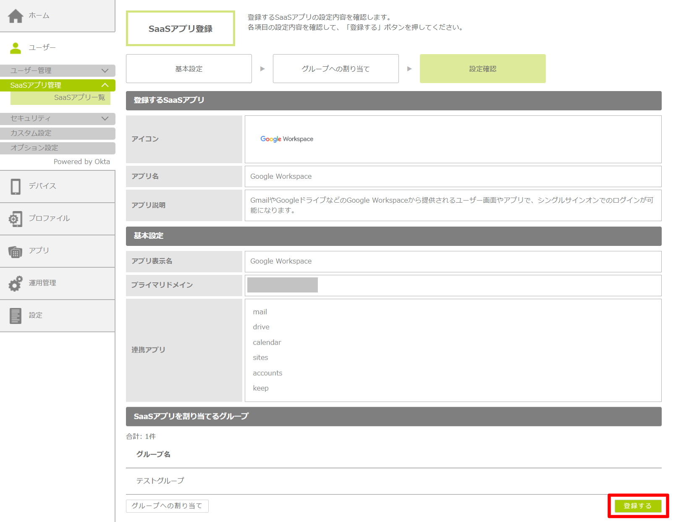This screenshot has width=689, height=522.
Task: Click 'mail' in linked apps list
Action: click(x=260, y=312)
